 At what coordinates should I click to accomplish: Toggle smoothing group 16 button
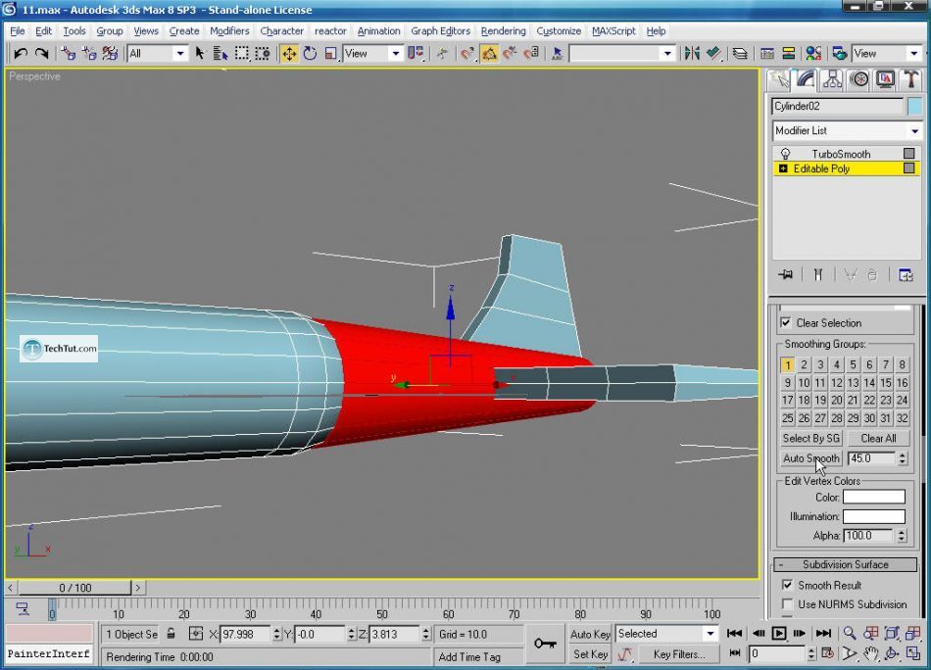[902, 383]
